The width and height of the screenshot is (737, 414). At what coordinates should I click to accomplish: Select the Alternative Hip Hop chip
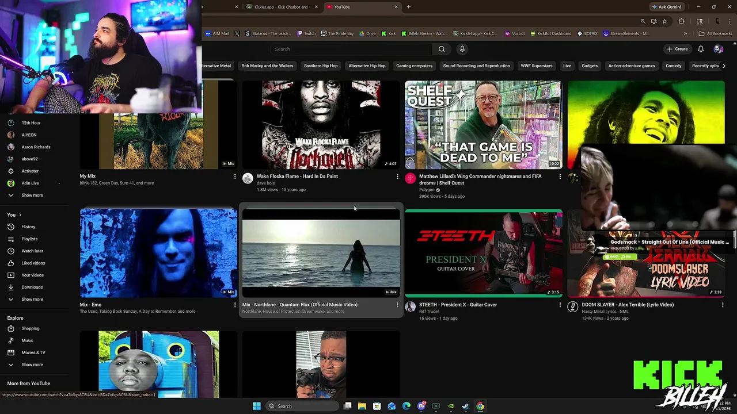(x=367, y=66)
